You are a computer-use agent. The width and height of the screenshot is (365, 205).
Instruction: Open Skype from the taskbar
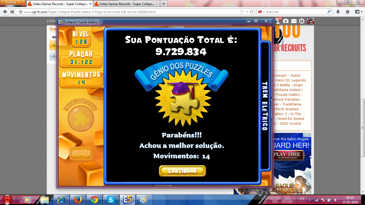coord(111,199)
